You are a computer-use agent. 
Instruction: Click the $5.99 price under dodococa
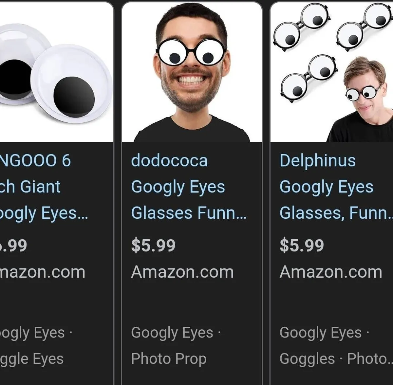[153, 246]
